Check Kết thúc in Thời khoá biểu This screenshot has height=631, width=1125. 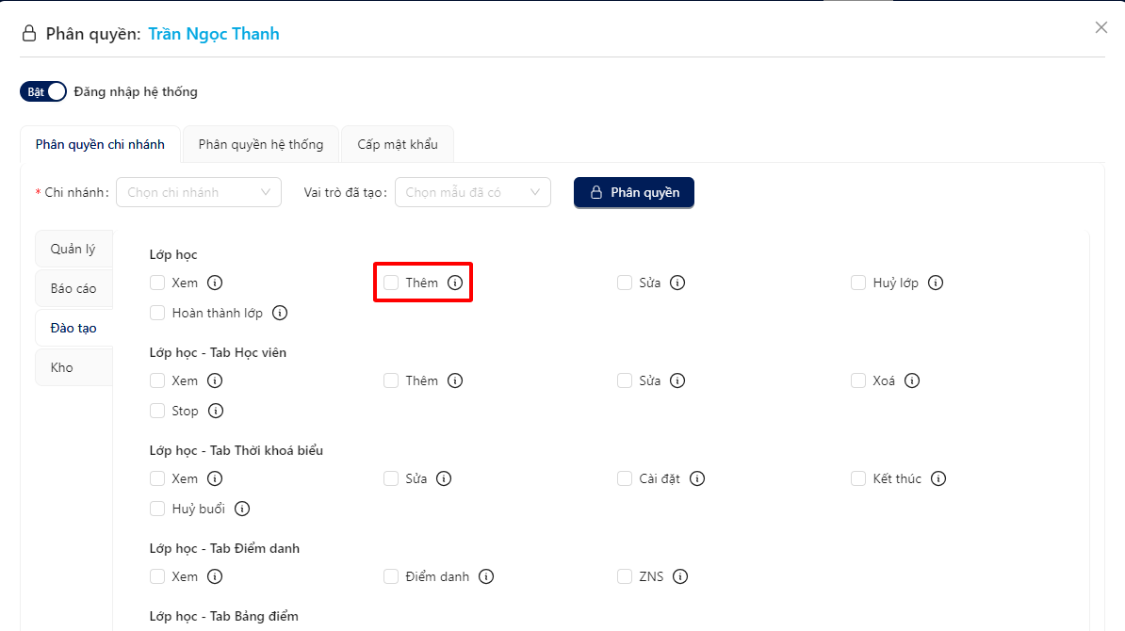tap(858, 478)
